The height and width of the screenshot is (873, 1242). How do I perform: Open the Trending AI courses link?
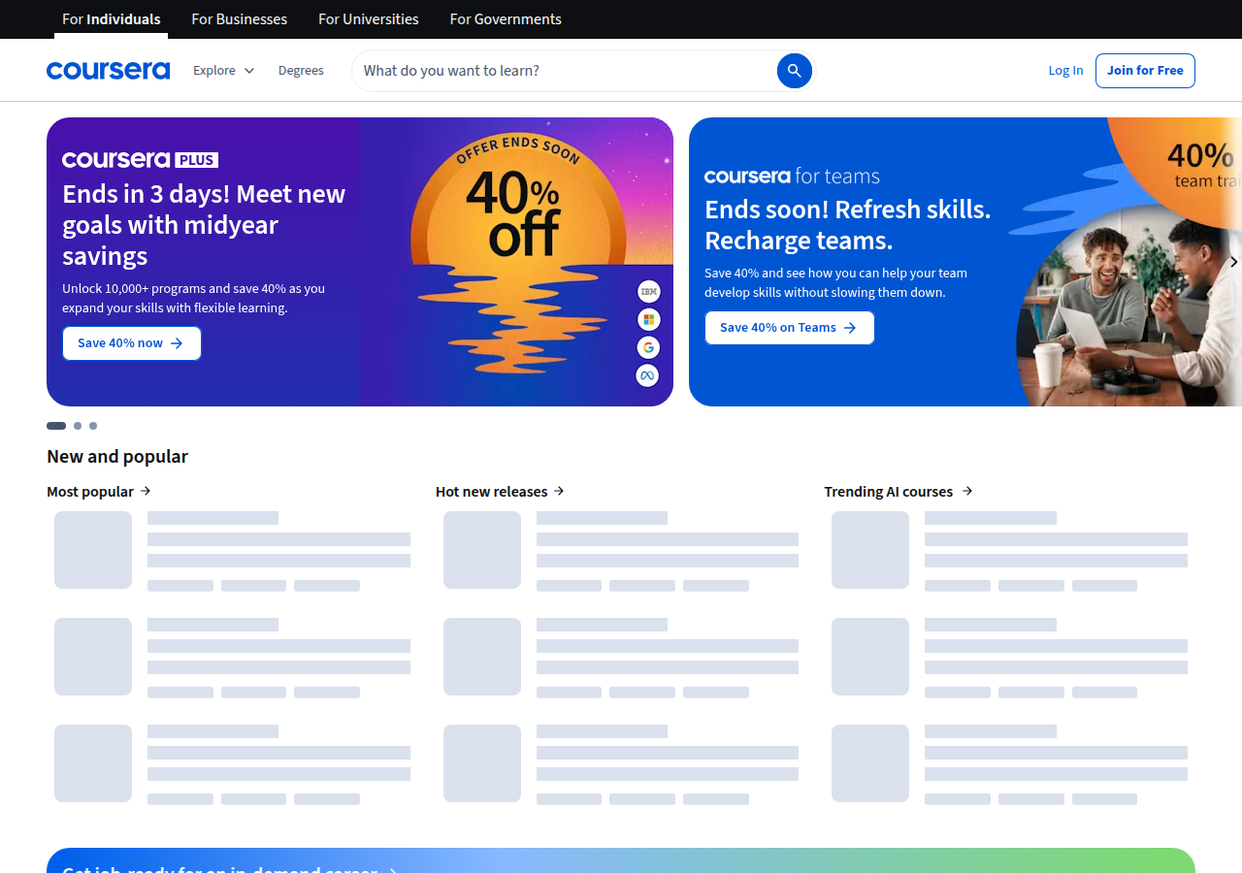[x=899, y=492]
